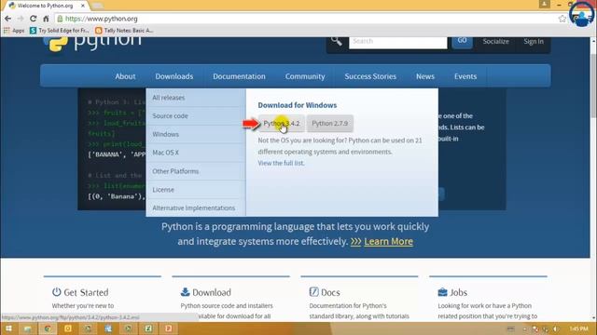Click the Get Started power icon
The height and width of the screenshot is (335, 597).
56,292
